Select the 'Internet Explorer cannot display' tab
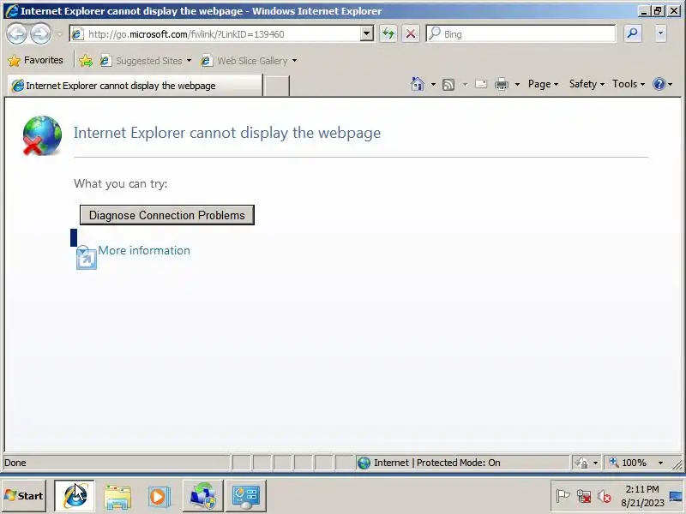Screen dimensions: 686x514 tap(135, 86)
